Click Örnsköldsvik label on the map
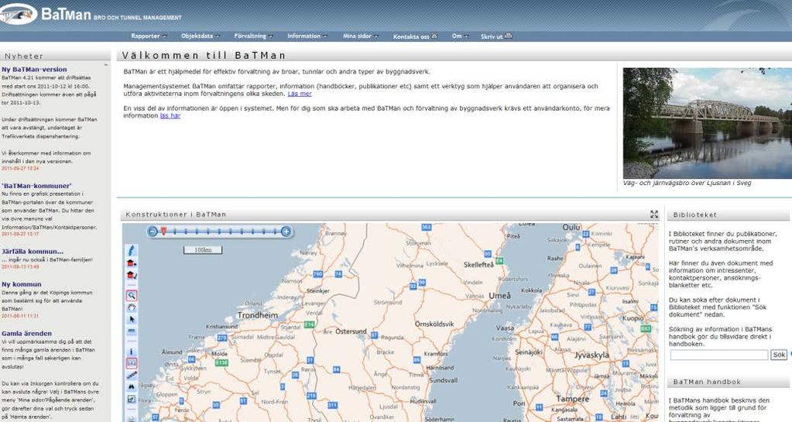This screenshot has height=422, width=792. [434, 324]
